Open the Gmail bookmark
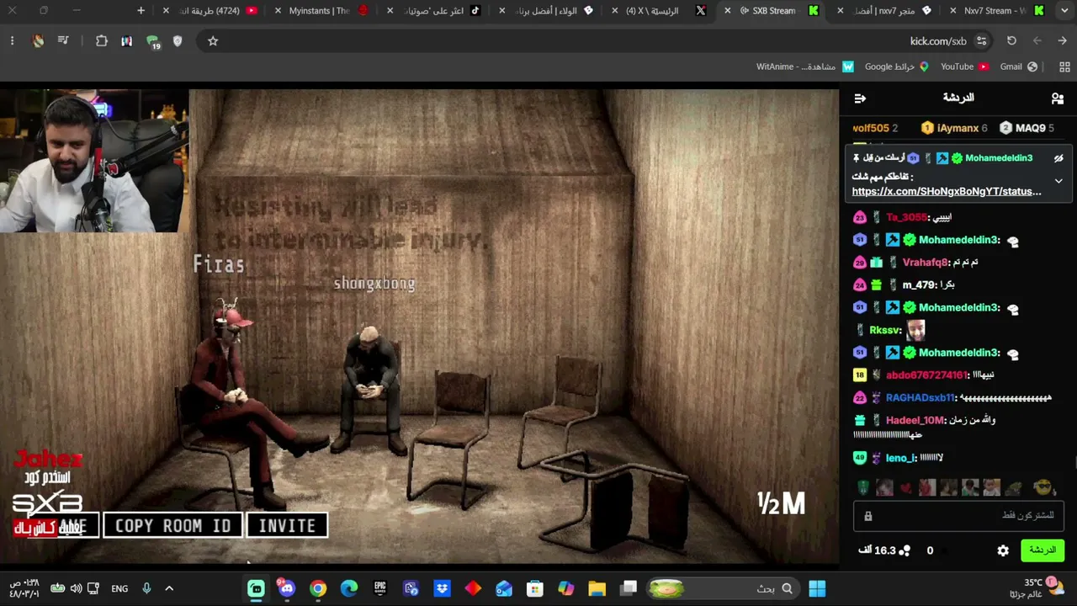1077x606 pixels. pos(1018,66)
